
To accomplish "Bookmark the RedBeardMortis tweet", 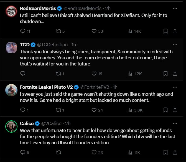I will click(165, 31).
